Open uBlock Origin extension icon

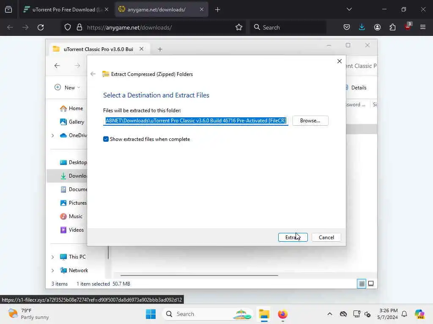click(x=408, y=27)
